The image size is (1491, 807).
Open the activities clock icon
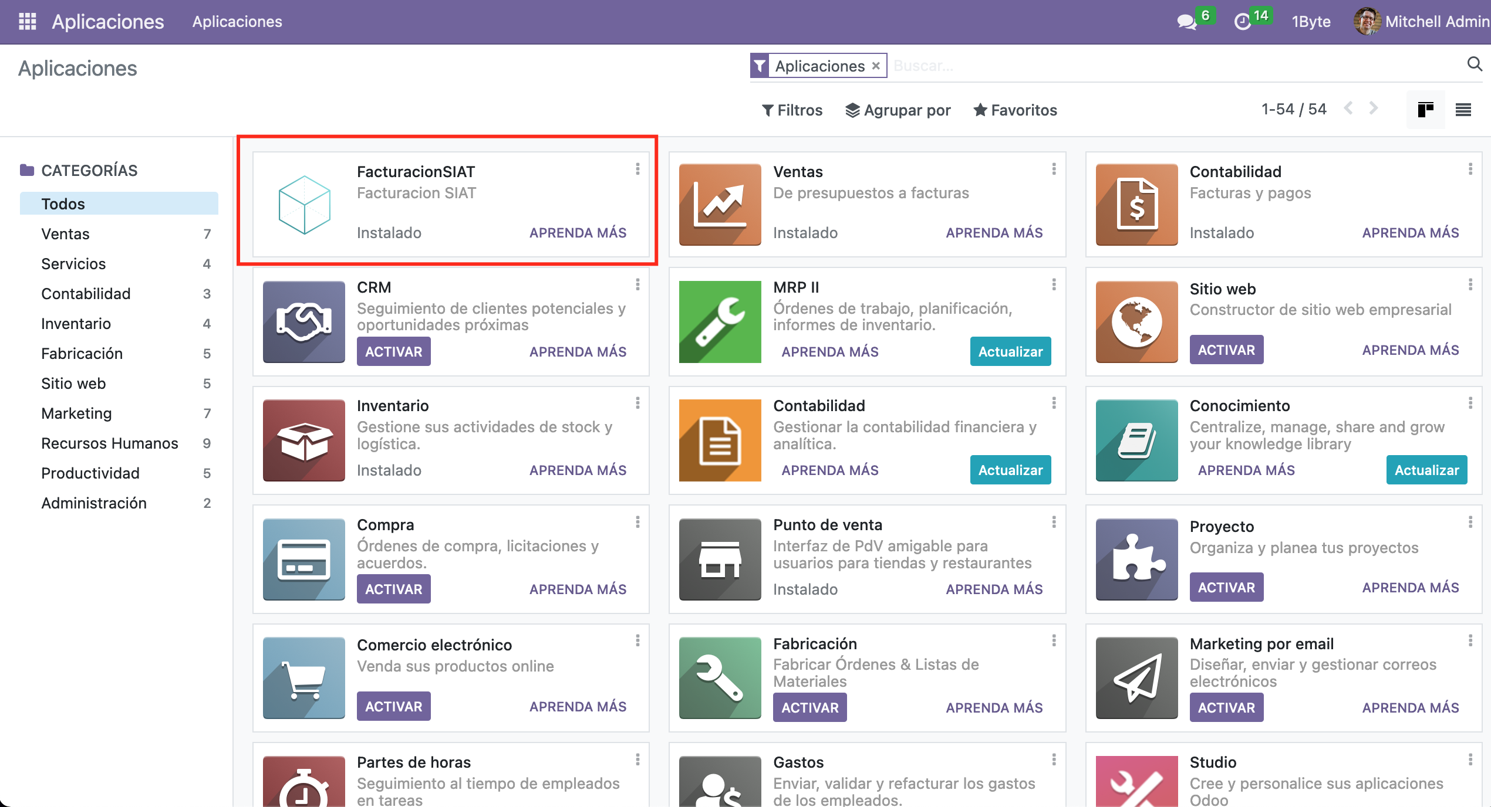tap(1243, 22)
